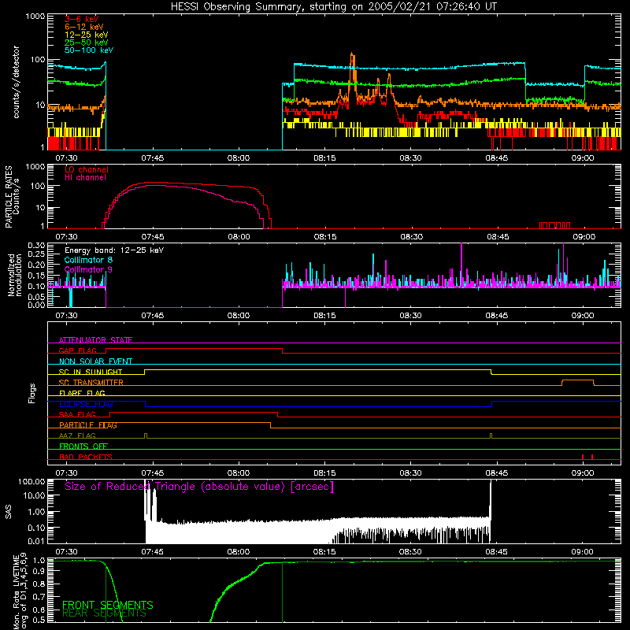Viewport: 630px width, 630px height.
Task: Select the red '3-6 keV' legend label
Action: pyautogui.click(x=81, y=19)
